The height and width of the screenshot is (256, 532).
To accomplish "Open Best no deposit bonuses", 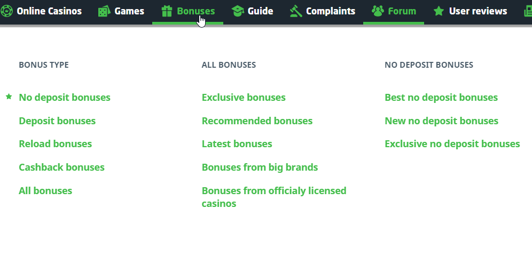I will (x=441, y=98).
